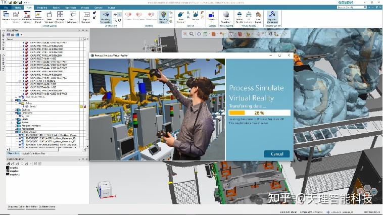The height and width of the screenshot is (215, 383).
Task: Switch to the Human ribbon tab
Action: click(112, 8)
